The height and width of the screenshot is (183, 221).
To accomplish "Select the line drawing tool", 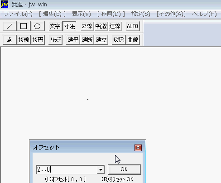I will (10, 26).
